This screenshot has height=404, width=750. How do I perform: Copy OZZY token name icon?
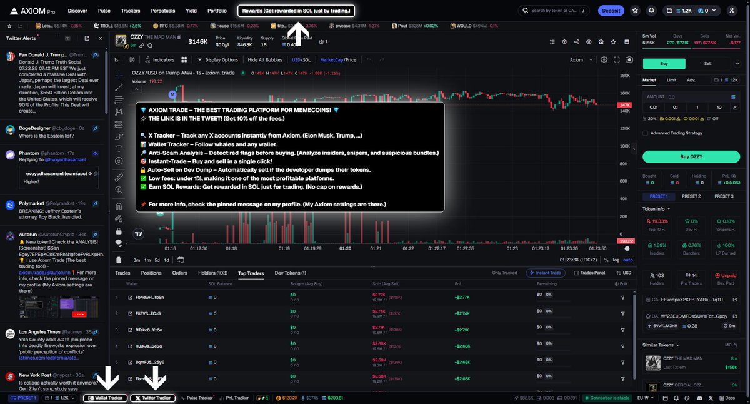tap(179, 38)
